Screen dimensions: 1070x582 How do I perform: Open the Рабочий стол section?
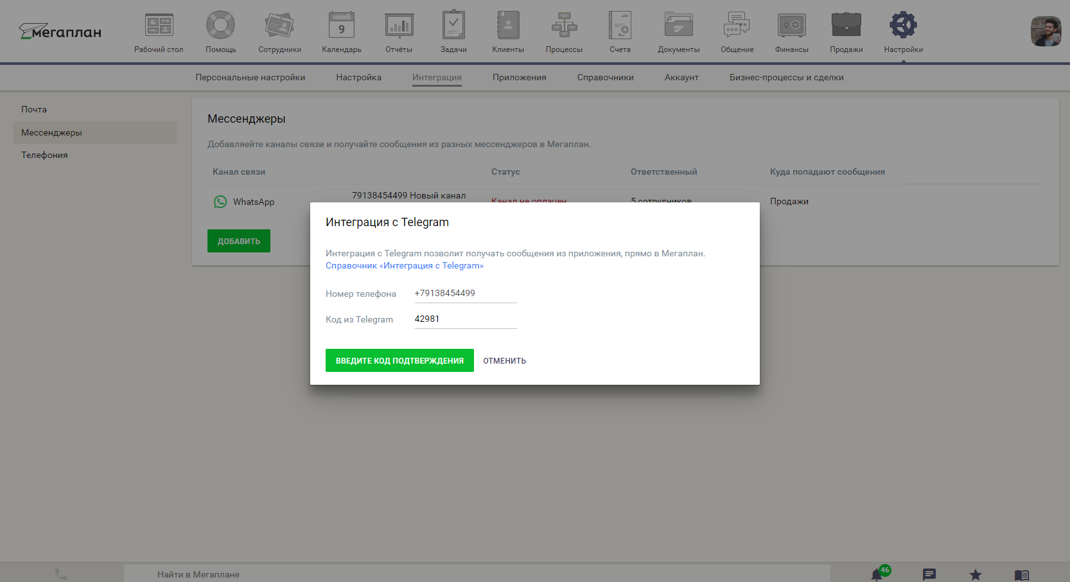click(x=159, y=32)
